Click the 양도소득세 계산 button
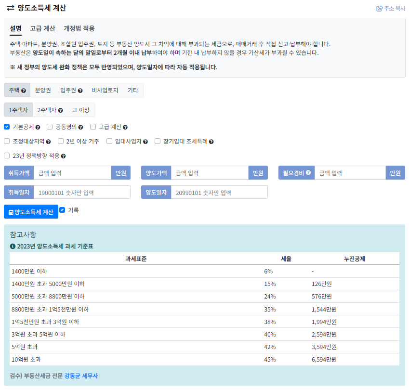The height and width of the screenshot is (390, 409). point(31,212)
